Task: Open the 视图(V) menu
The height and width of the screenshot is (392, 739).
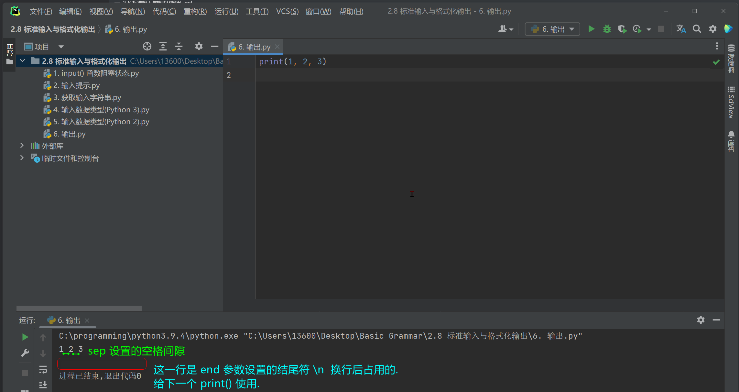Action: 101,12
